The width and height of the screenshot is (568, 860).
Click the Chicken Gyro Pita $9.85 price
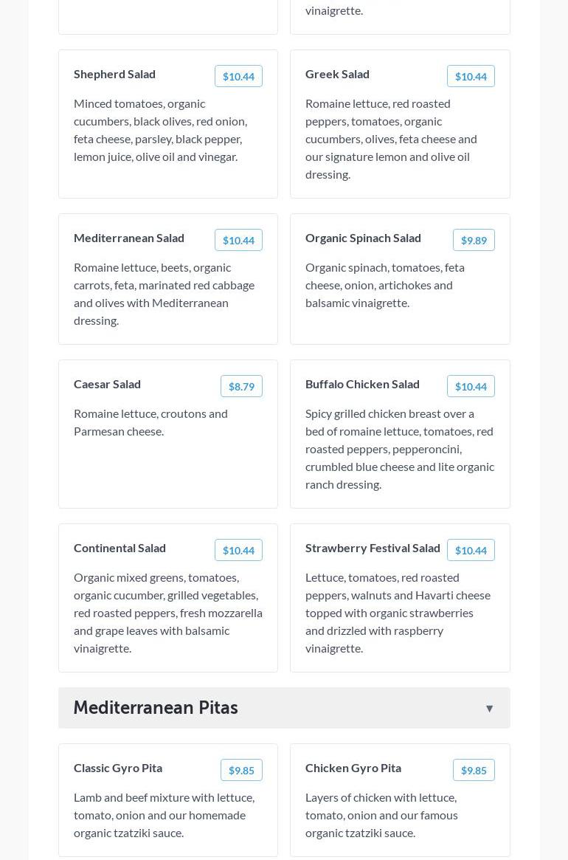tap(474, 770)
